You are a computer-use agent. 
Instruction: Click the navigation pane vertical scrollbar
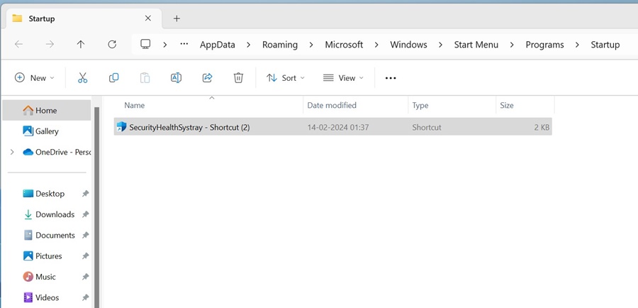pos(97,207)
